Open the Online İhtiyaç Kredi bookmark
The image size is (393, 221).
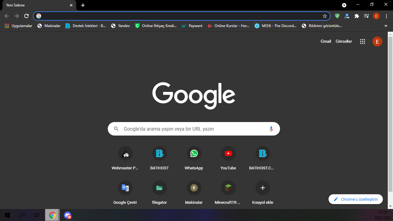coord(156,26)
